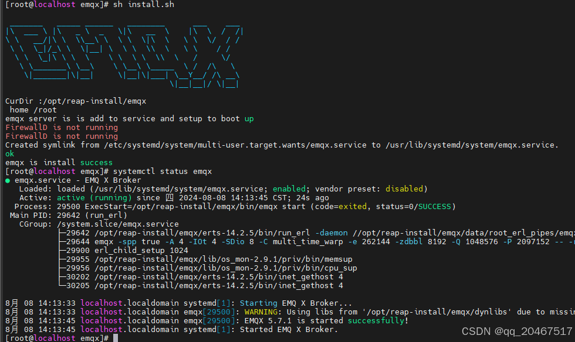The image size is (575, 342).
Task: Click the green active status dot beside emqx.service
Action: pyautogui.click(x=8, y=180)
